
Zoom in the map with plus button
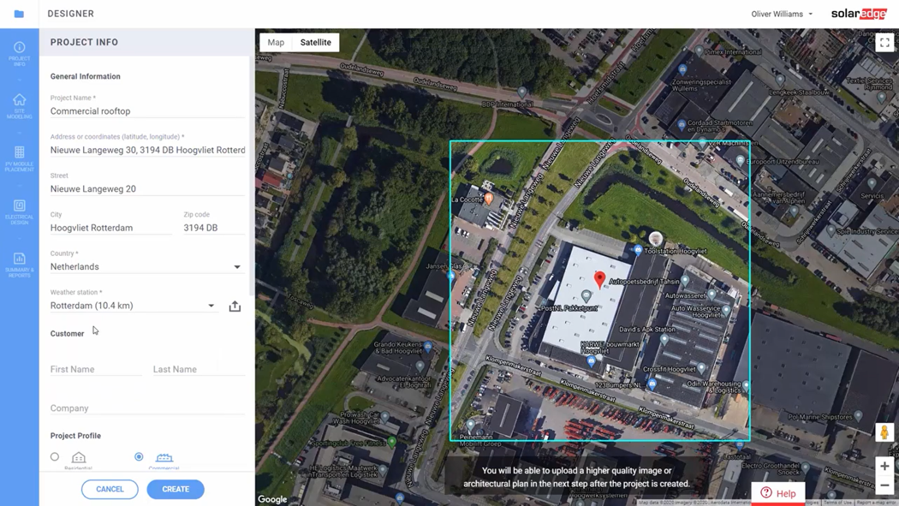pos(884,467)
